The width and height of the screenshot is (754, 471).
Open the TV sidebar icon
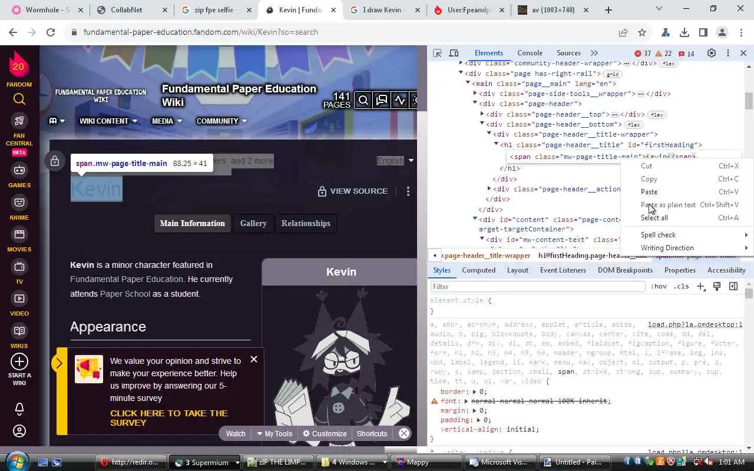click(x=19, y=266)
